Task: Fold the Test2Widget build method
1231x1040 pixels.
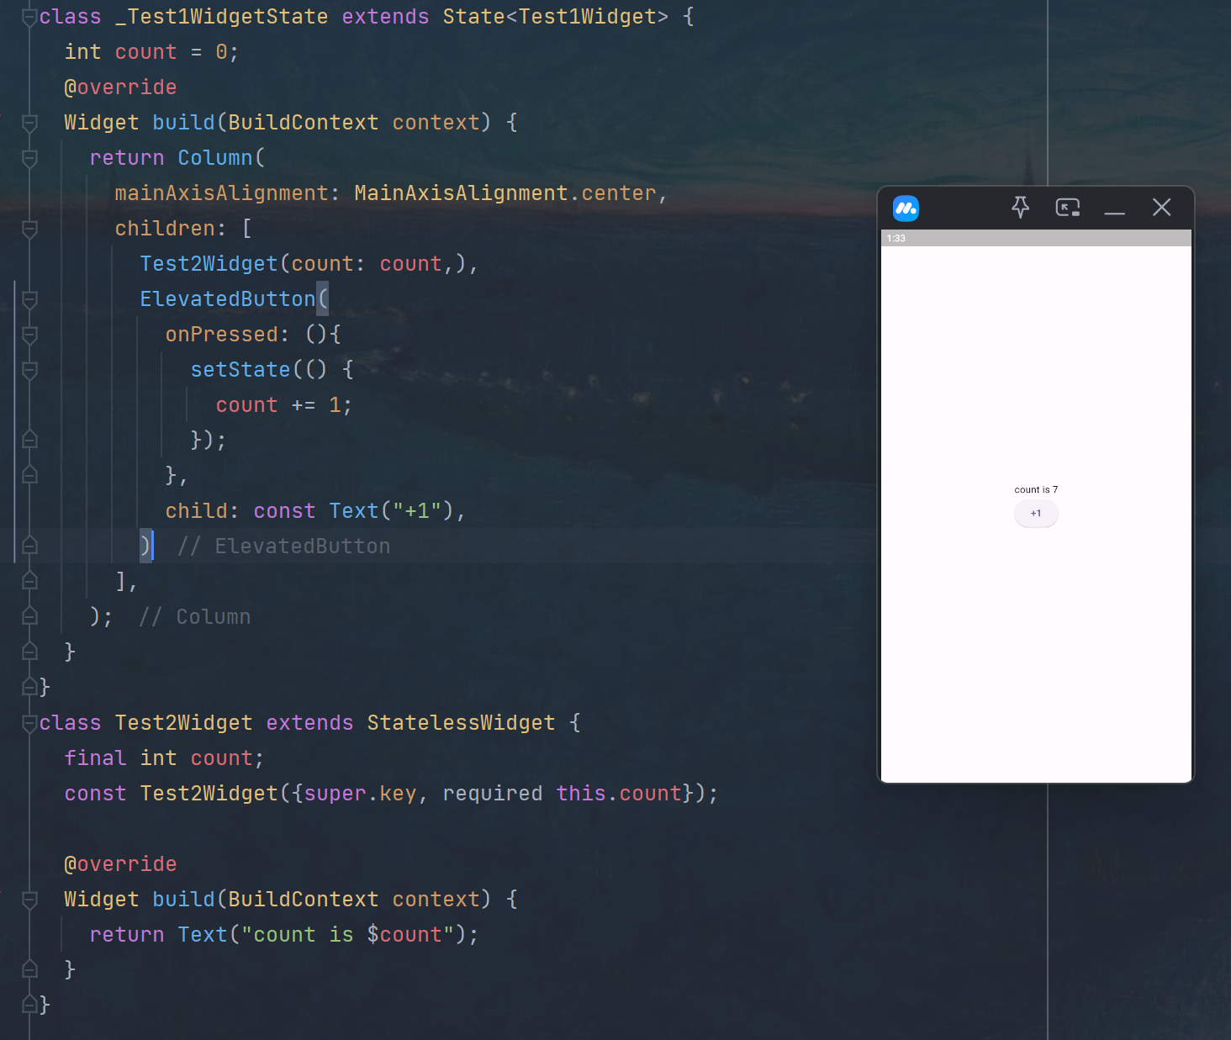Action: [x=29, y=900]
